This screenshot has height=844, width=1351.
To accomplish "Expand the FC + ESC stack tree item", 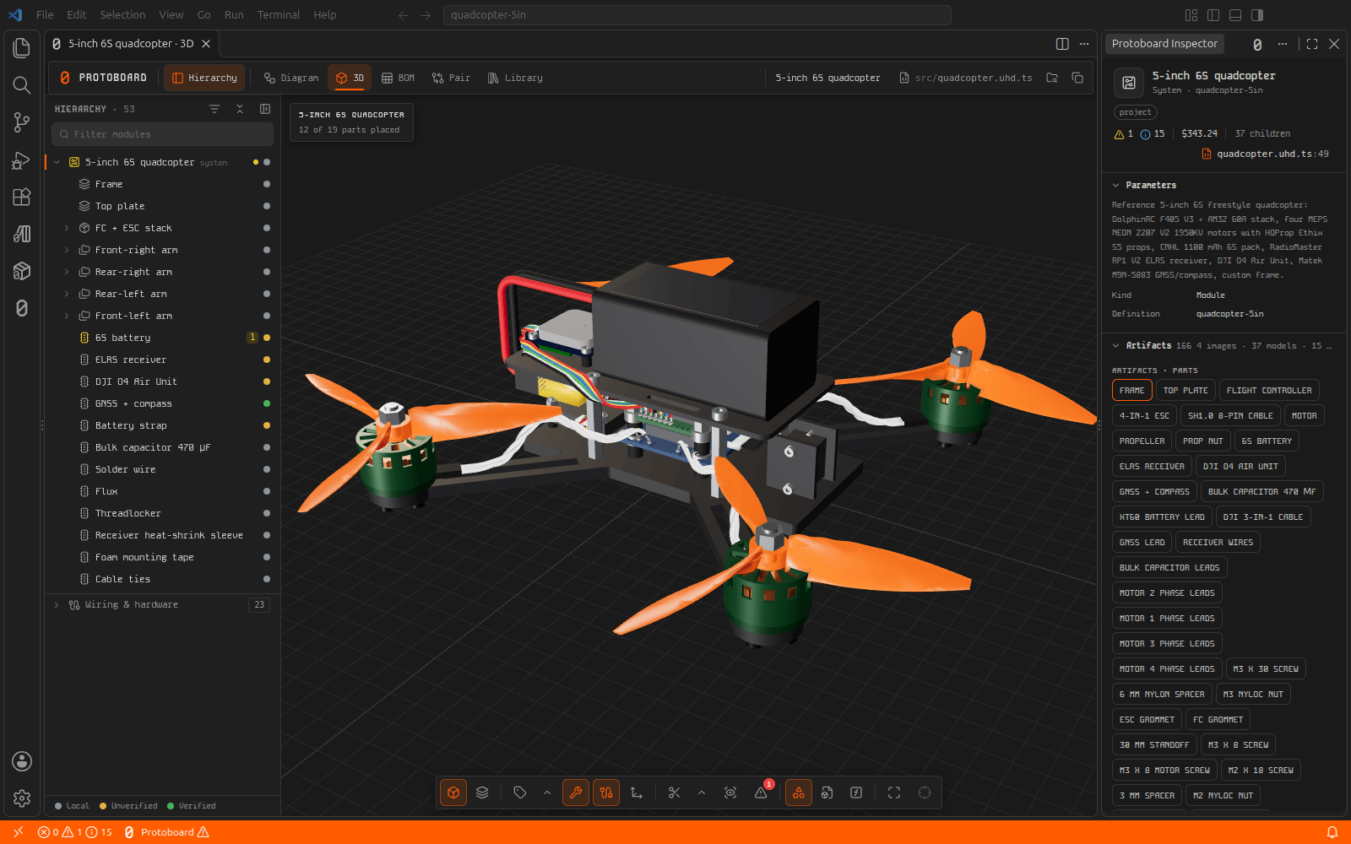I will pos(67,228).
